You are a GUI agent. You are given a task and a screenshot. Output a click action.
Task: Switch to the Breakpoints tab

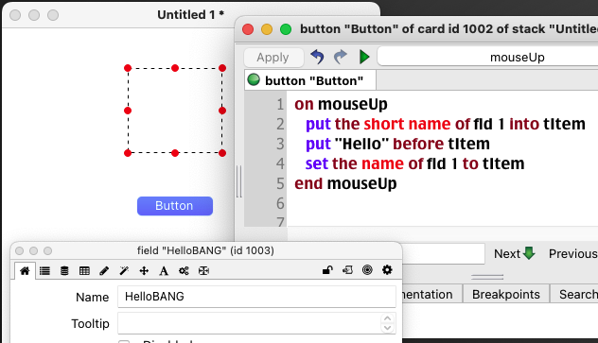(505, 294)
